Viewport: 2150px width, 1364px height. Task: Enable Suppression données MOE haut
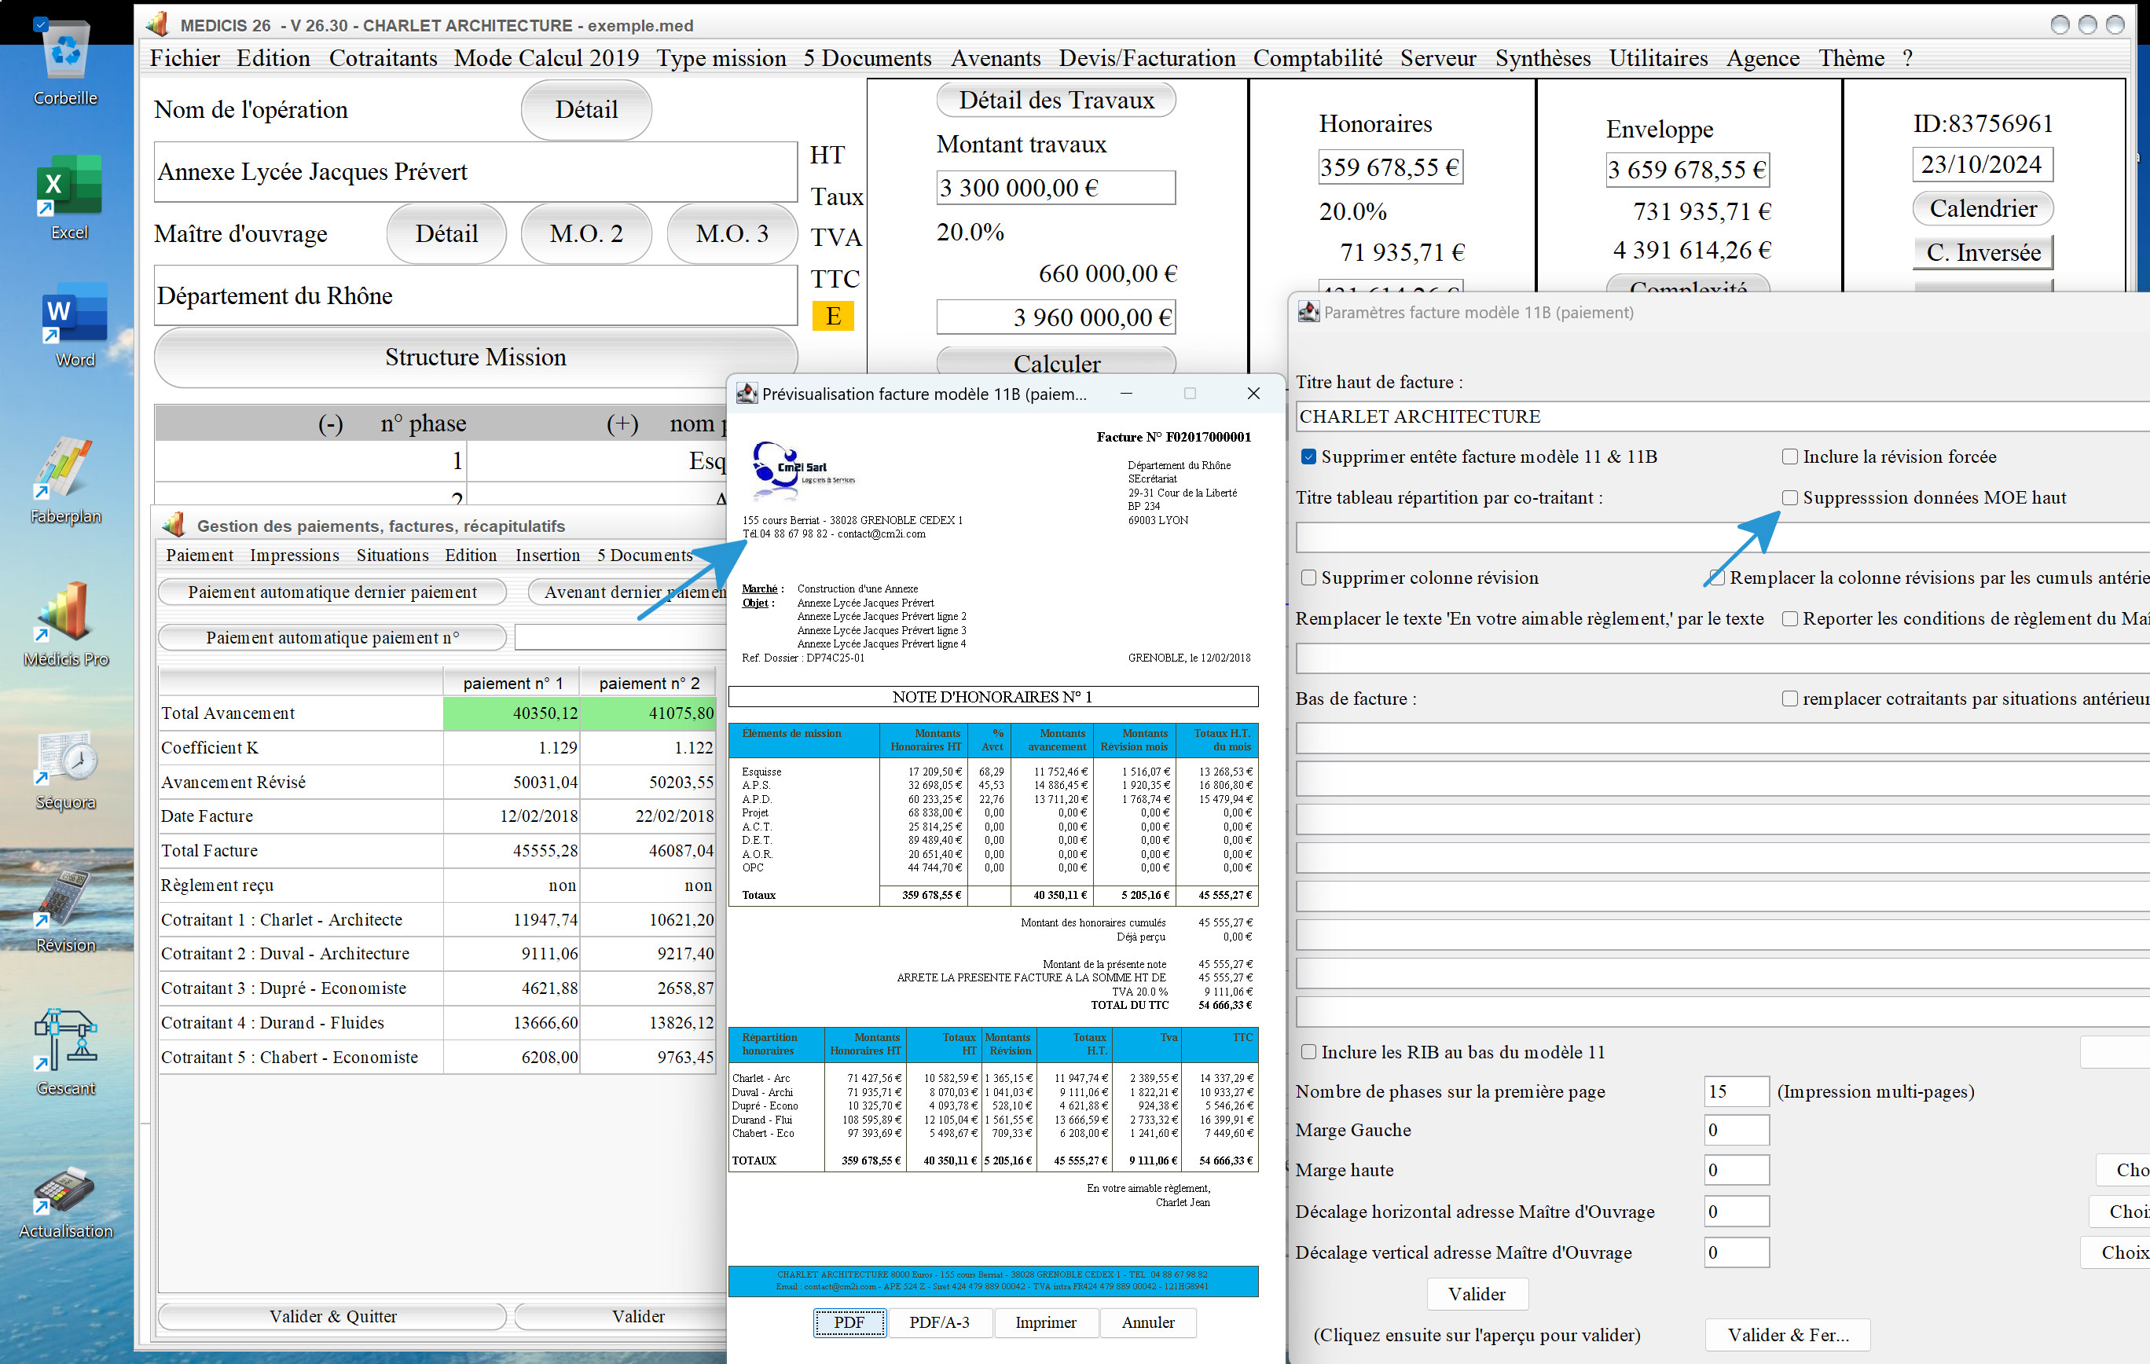click(1790, 497)
